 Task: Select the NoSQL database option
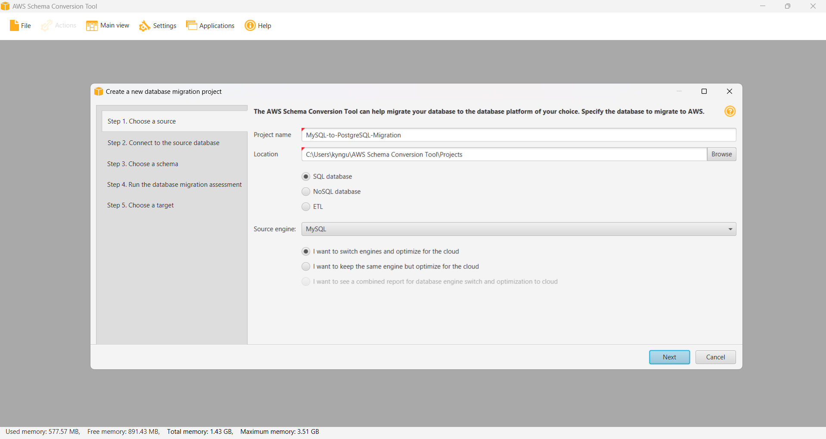pos(306,192)
